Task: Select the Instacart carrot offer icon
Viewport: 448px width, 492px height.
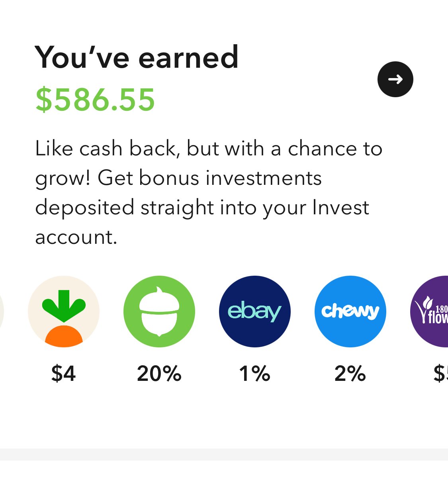Action: tap(64, 312)
